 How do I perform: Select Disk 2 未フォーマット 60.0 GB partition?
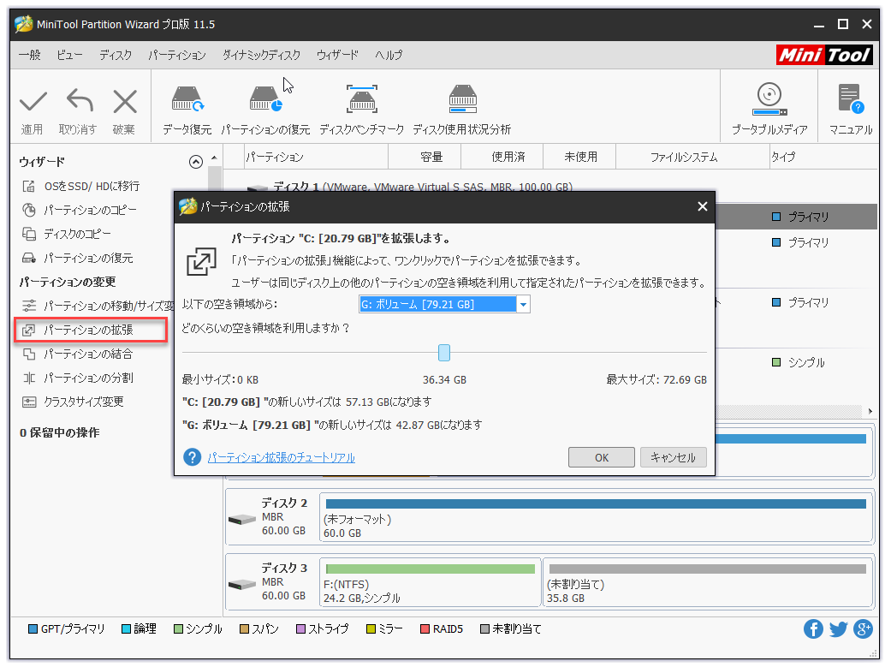pyautogui.click(x=596, y=518)
